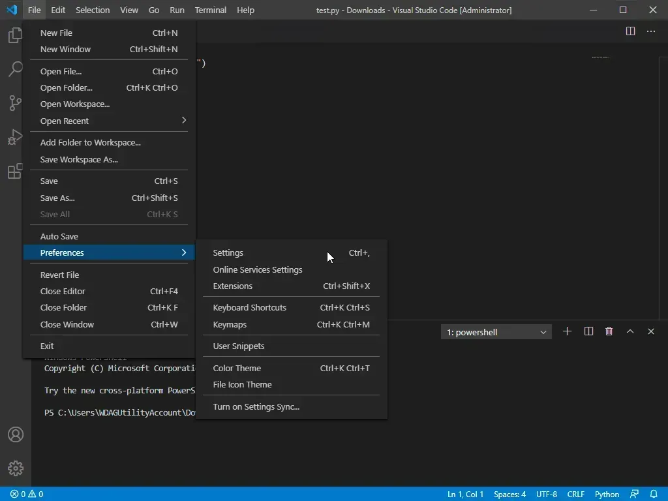The image size is (668, 501).
Task: Create a new terminal with plus icon
Action: pos(567,331)
